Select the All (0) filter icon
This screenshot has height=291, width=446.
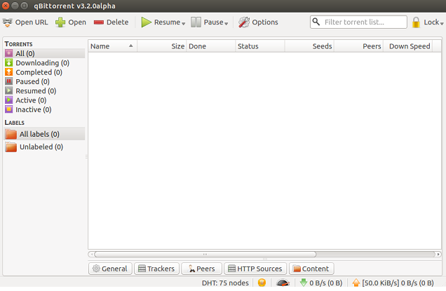tap(9, 53)
